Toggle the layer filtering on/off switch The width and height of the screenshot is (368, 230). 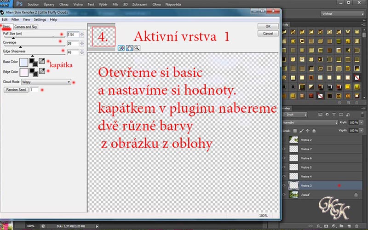pos(362,115)
